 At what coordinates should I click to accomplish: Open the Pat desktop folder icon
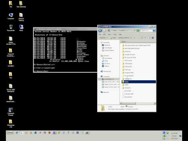pyautogui.click(x=11, y=4)
